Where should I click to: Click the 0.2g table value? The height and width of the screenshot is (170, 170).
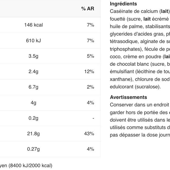[x=33, y=118]
